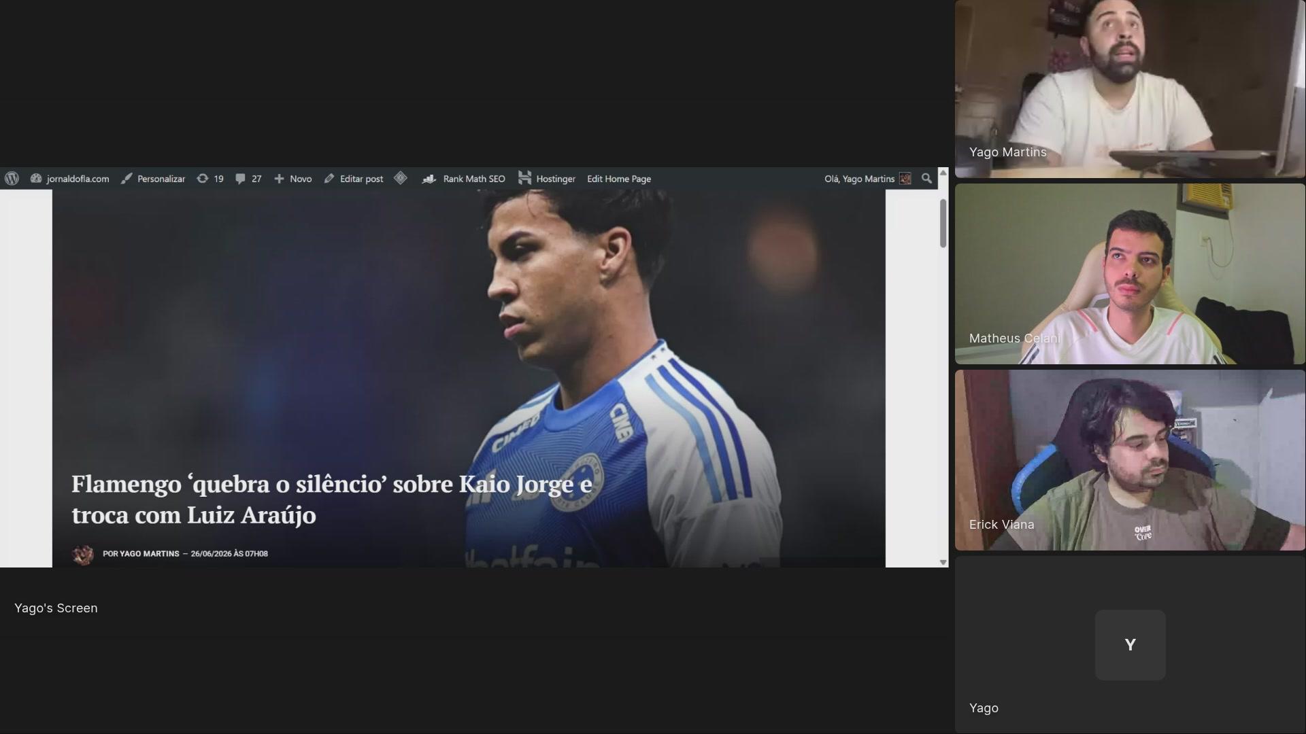This screenshot has height=734, width=1306.
Task: Select the Yago participant tile with Y avatar
Action: (1130, 645)
